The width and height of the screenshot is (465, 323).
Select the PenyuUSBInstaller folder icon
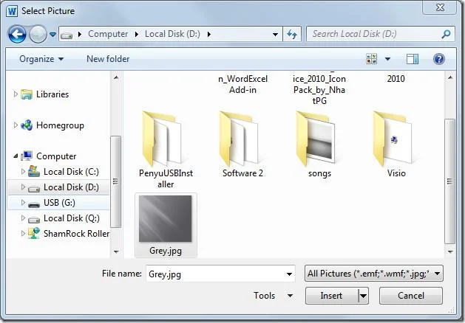(x=162, y=138)
